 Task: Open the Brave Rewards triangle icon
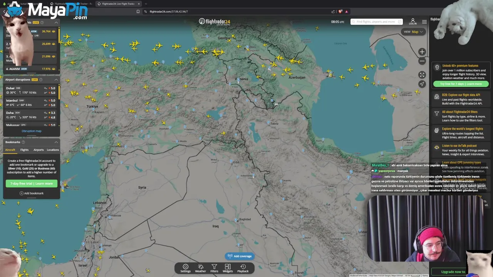point(347,12)
